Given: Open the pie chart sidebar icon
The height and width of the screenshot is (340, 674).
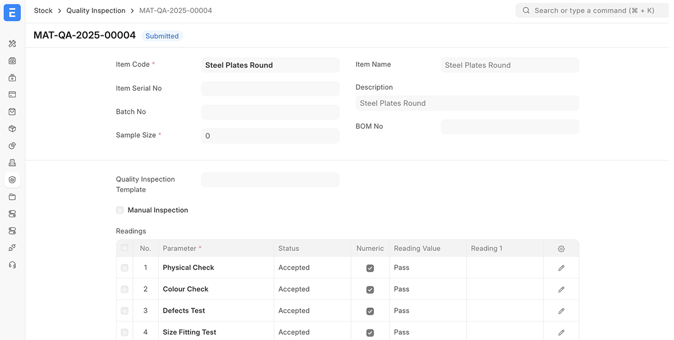Looking at the screenshot, I should [x=12, y=146].
